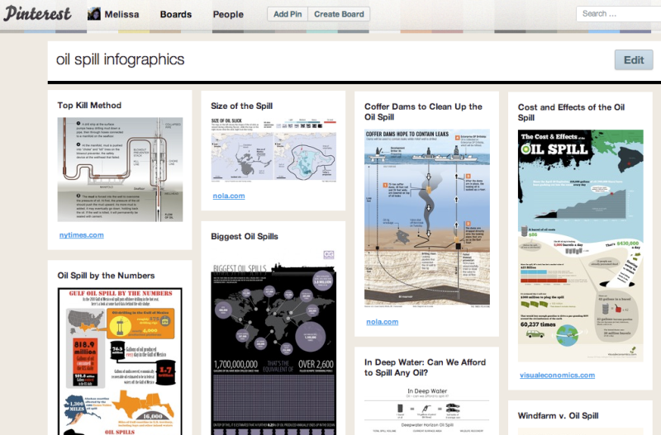This screenshot has height=435, width=661.
Task: Focus the Search input field
Action: [616, 13]
